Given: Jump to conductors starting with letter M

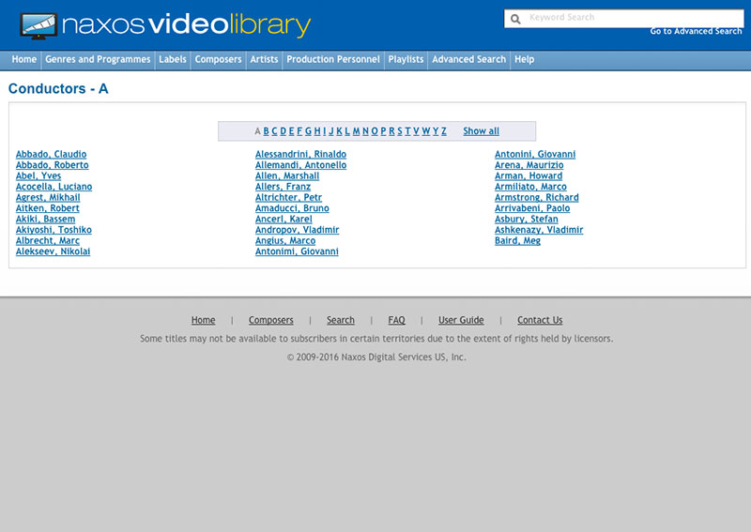Looking at the screenshot, I should (356, 131).
